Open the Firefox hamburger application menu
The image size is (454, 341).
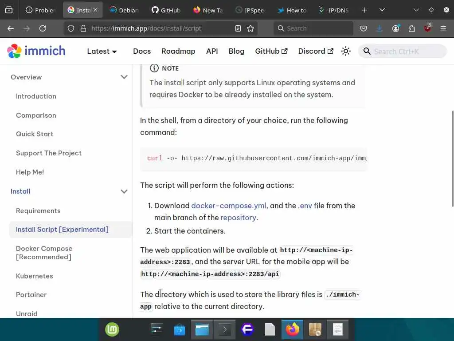pyautogui.click(x=443, y=28)
